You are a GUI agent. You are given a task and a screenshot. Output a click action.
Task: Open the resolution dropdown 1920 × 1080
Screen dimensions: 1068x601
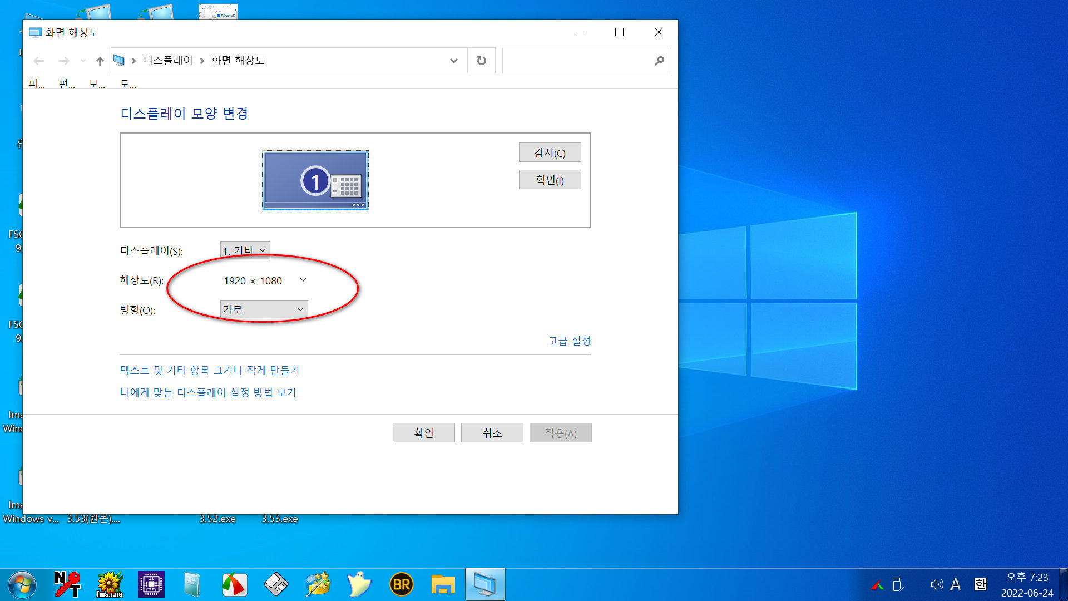coord(264,280)
